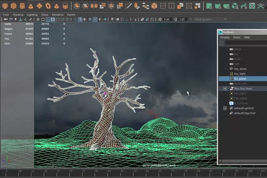The height and width of the screenshot is (178, 267).
Task: Click the camera Bookmarks panel icon
Action: tap(15, 19)
